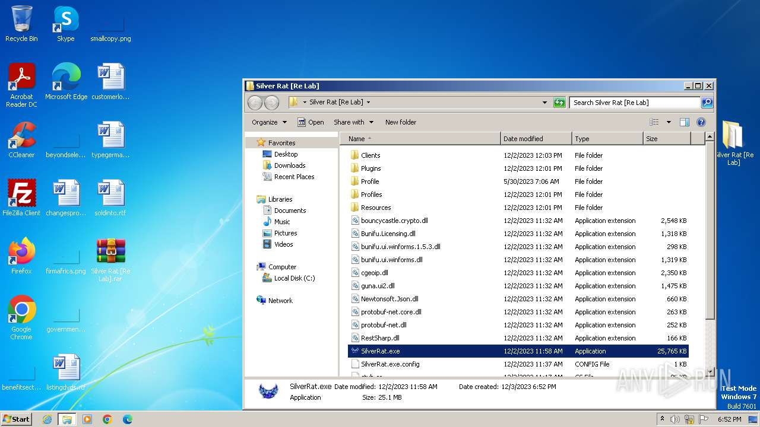
Task: Toggle the preview pane button
Action: click(684, 122)
